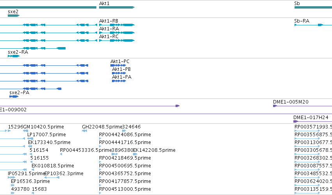Select the RP004365752.5prime EST label
Viewport: 332px width, 195px height.
point(125,174)
